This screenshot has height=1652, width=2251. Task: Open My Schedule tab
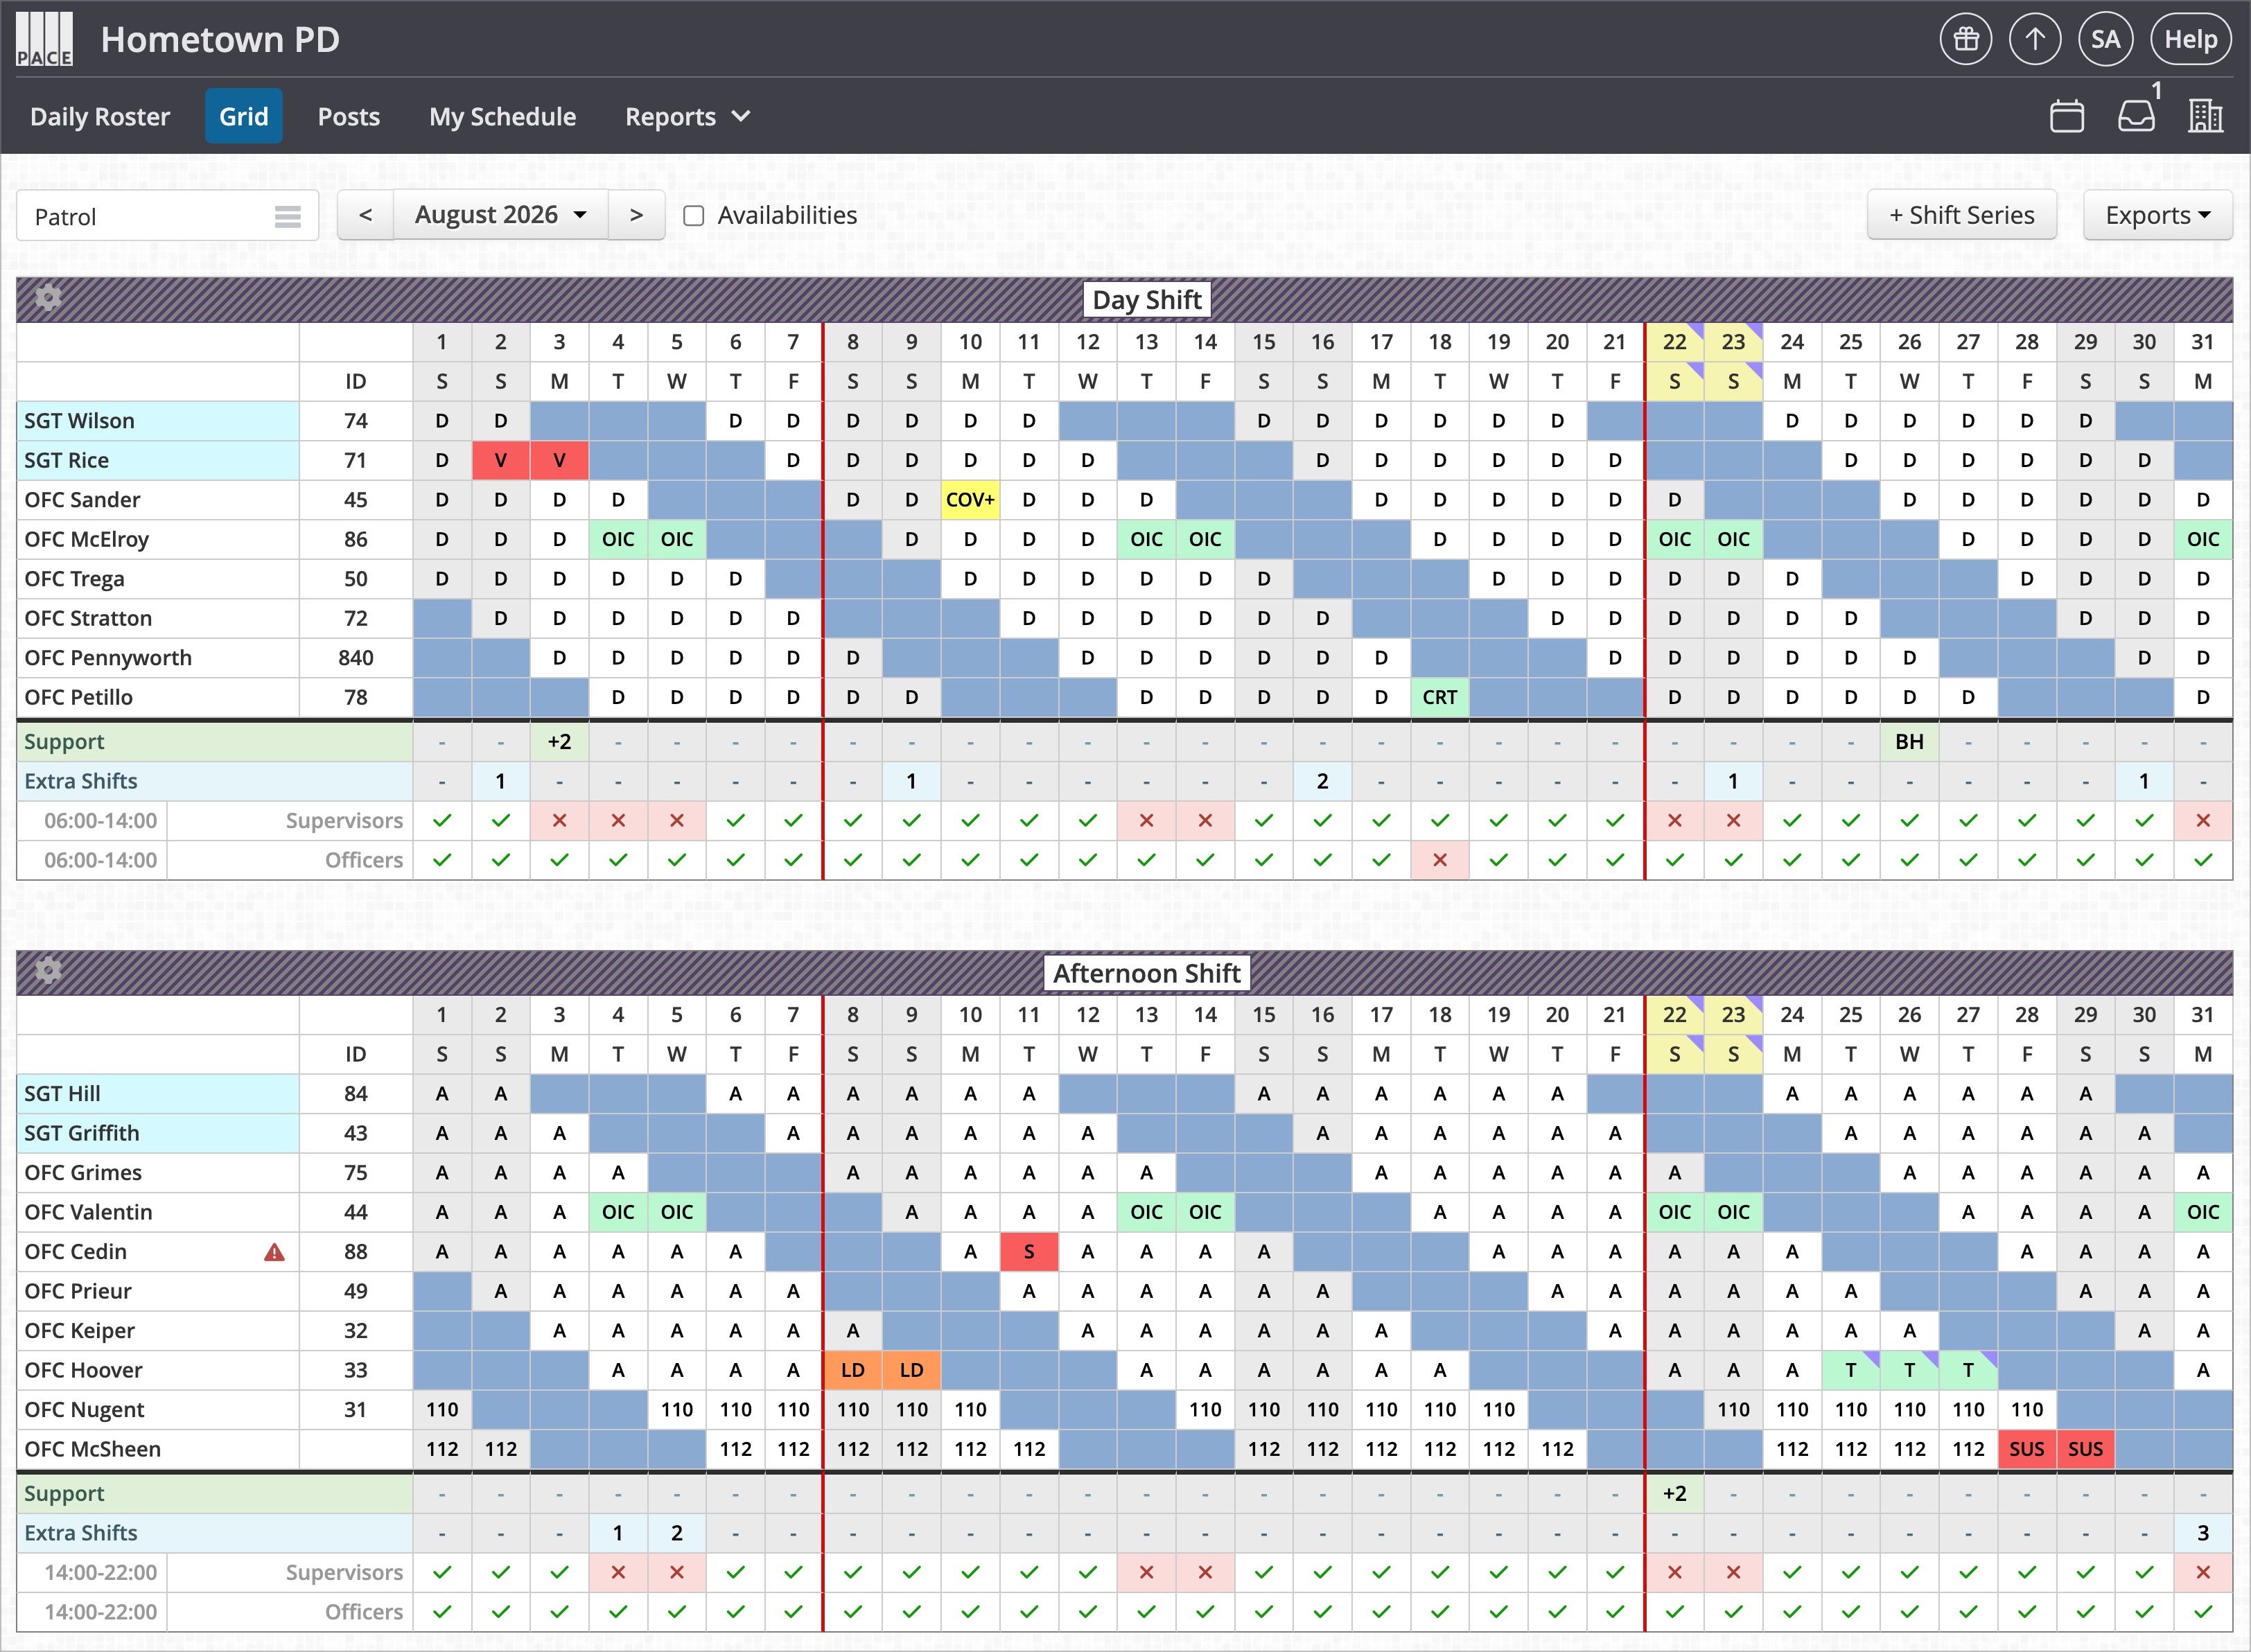[x=503, y=116]
